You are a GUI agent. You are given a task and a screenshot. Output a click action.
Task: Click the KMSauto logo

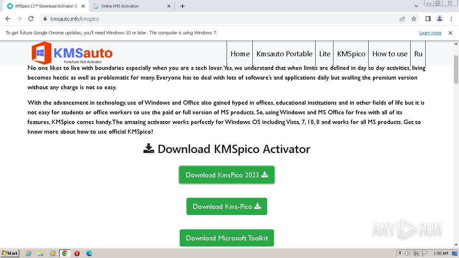tap(72, 53)
